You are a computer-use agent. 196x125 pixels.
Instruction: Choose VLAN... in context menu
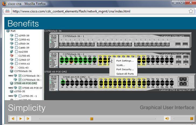(x=121, y=65)
